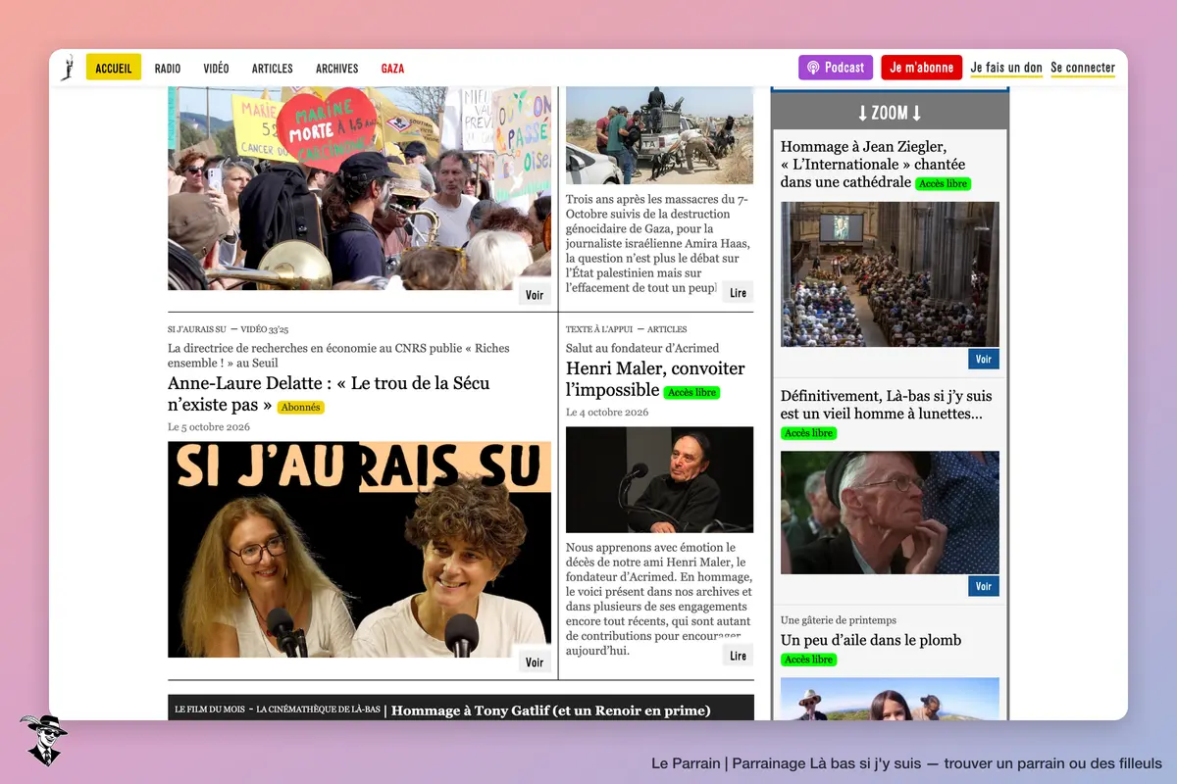Click Voir on the protest photo

535,295
